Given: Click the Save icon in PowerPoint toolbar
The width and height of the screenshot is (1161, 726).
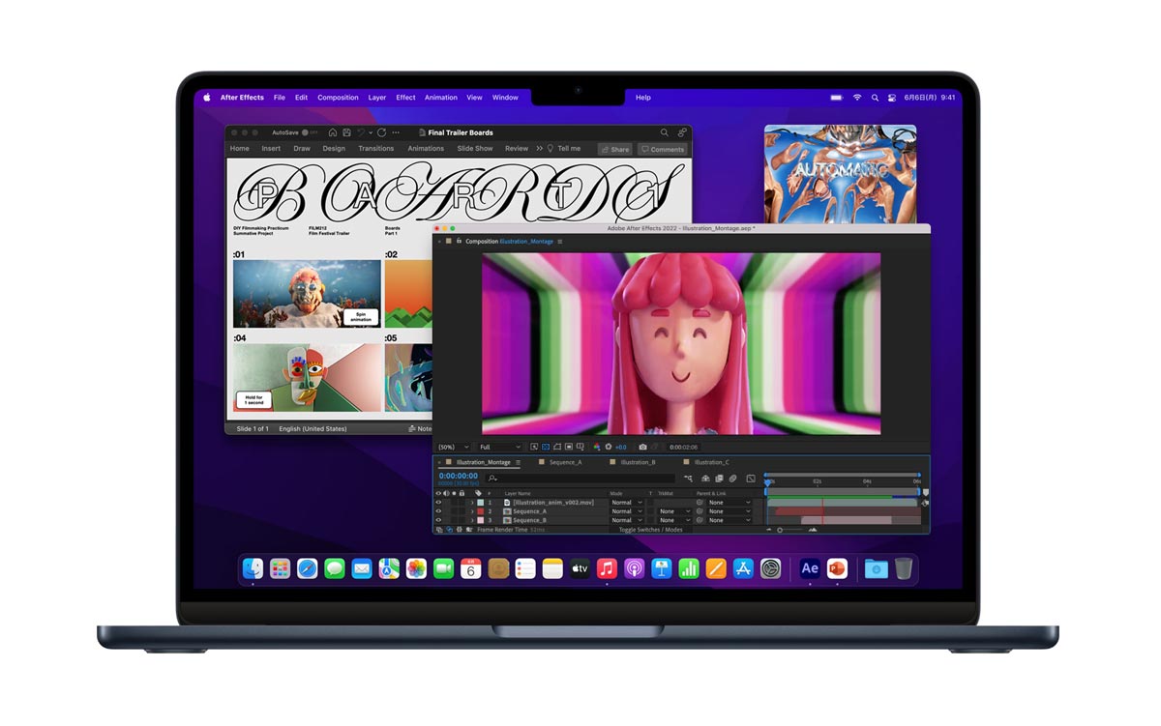Looking at the screenshot, I should (347, 132).
